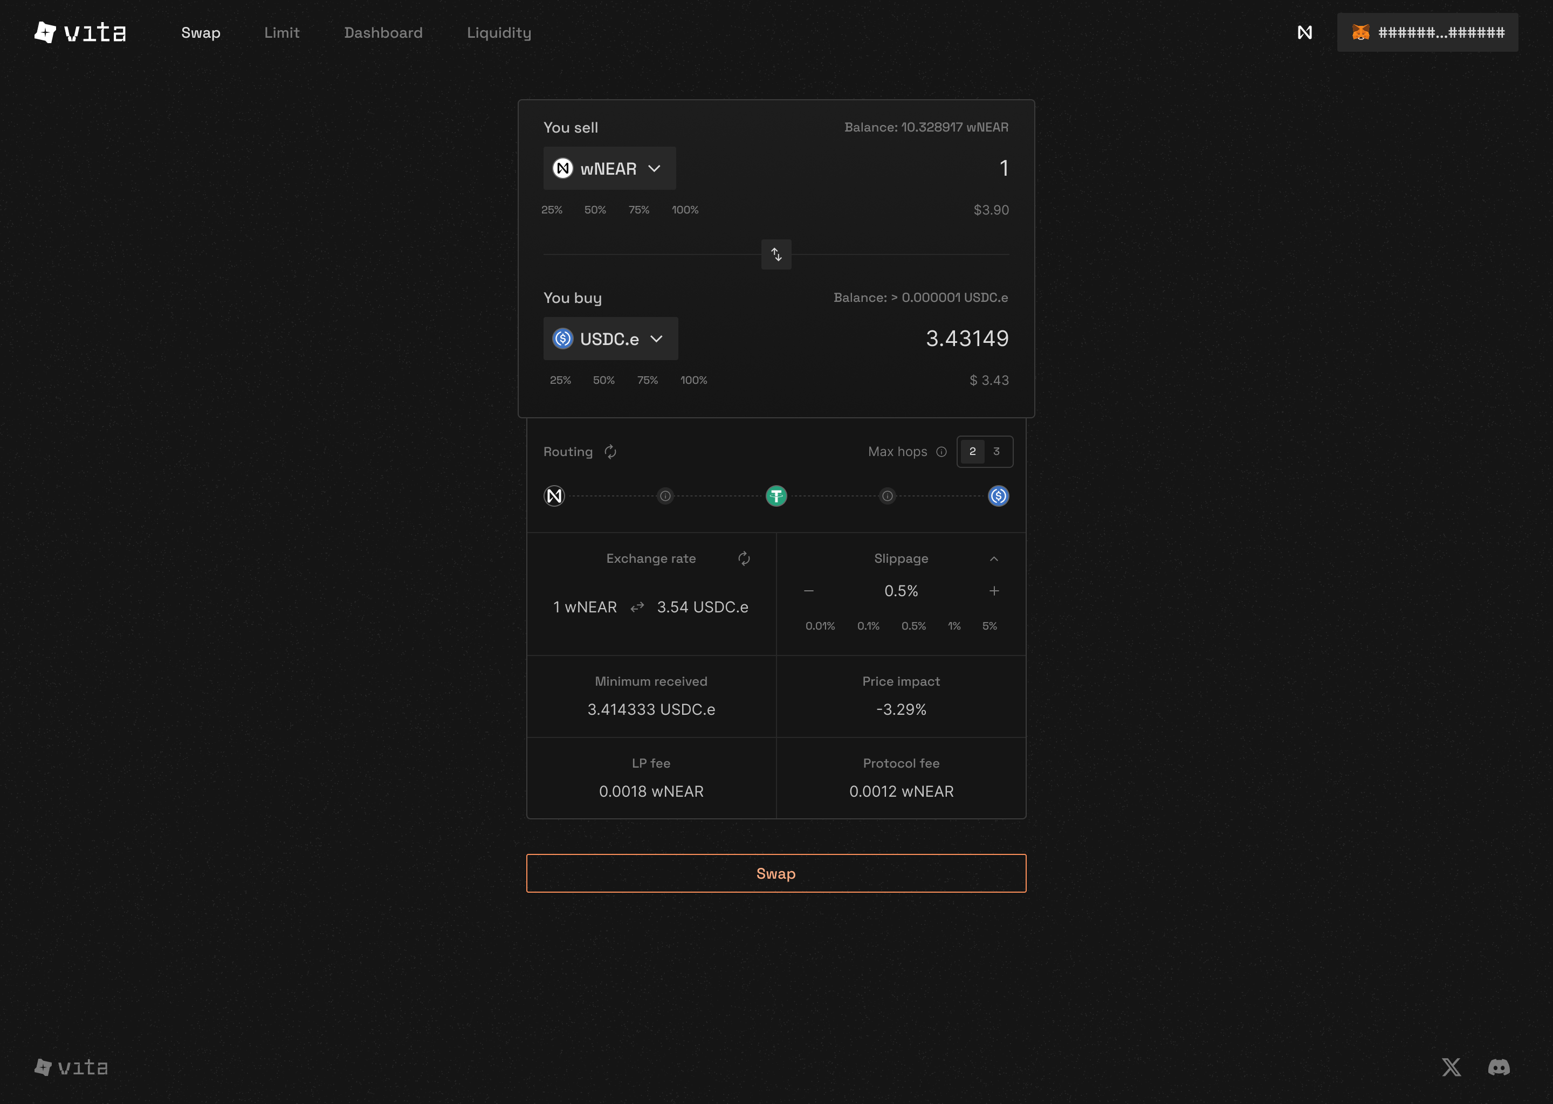Collapse the Slippage section chevron
This screenshot has width=1553, height=1104.
(x=994, y=558)
